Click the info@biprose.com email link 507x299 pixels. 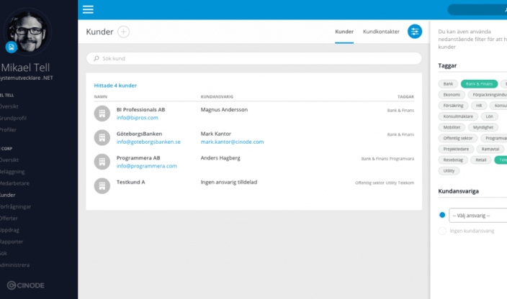click(x=137, y=118)
